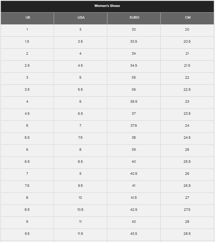Click the 23.5 CM cell
This screenshot has width=215, height=242.
coord(187,113)
